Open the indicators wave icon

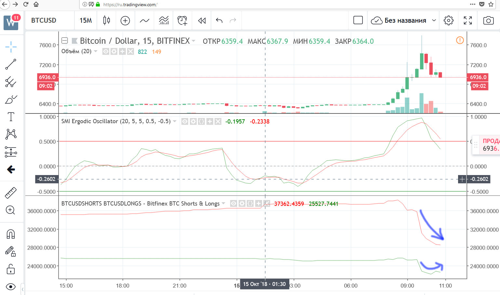pos(144,21)
